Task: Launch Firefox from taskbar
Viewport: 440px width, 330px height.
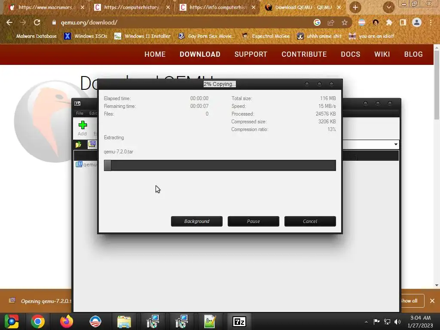Action: (x=67, y=321)
